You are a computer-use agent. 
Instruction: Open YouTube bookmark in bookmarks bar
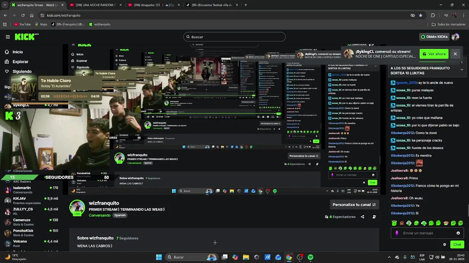tap(22, 24)
